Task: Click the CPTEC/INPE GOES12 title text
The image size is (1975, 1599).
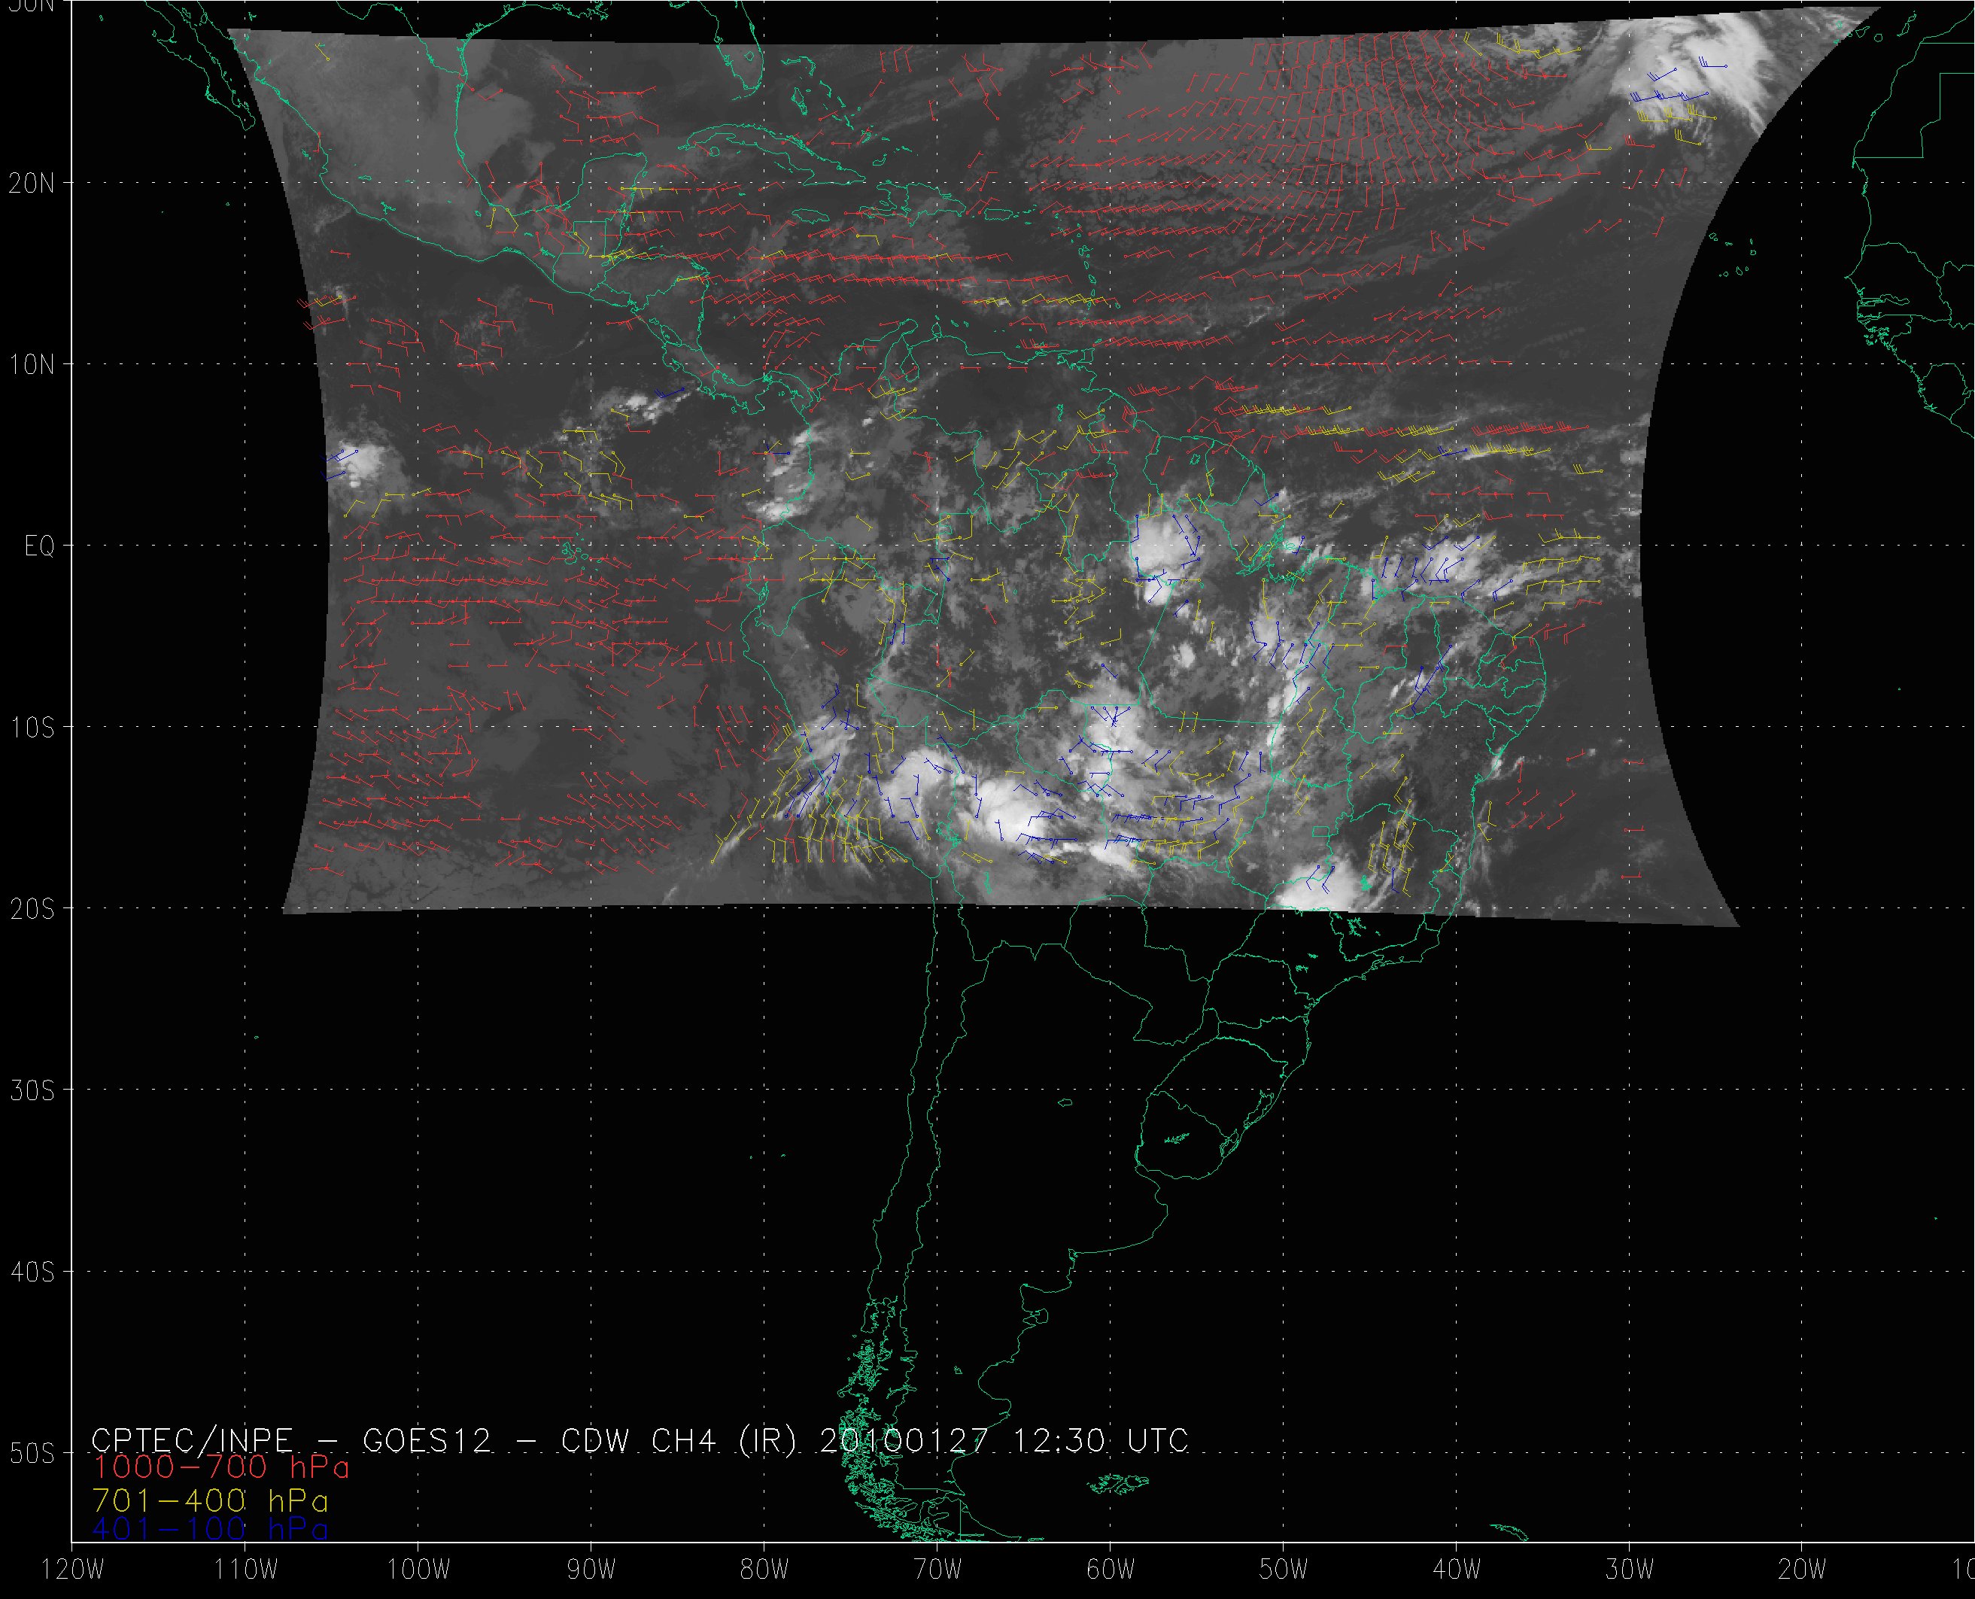Action: pyautogui.click(x=291, y=1439)
